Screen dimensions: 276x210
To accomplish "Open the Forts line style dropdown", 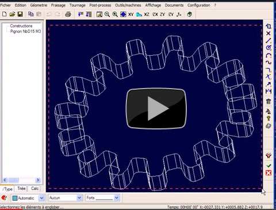I will (116, 198).
